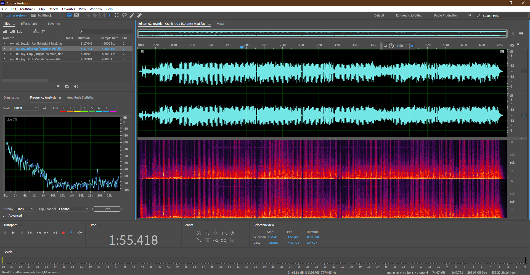Open the Favorites menu in the menu bar
Image resolution: width=530 pixels, height=275 pixels.
tap(68, 9)
